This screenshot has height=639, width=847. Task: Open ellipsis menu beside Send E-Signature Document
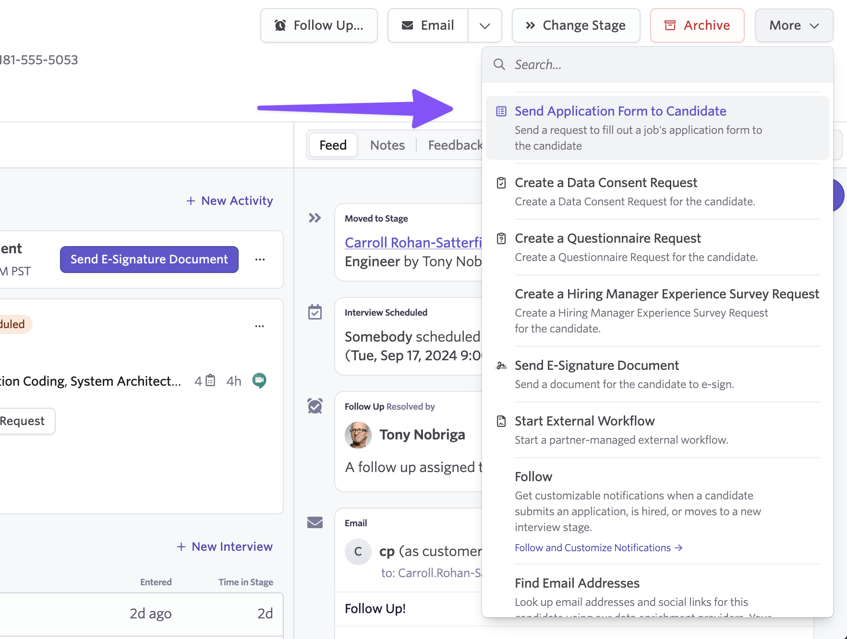(260, 260)
